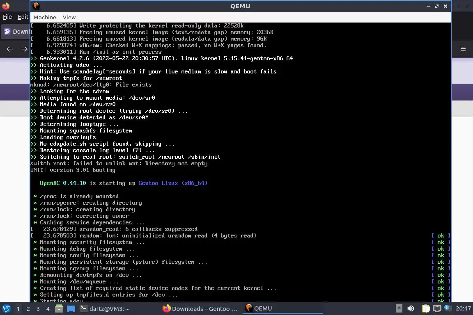Close the QEMU window
This screenshot has width=473, height=315.
(x=445, y=6)
